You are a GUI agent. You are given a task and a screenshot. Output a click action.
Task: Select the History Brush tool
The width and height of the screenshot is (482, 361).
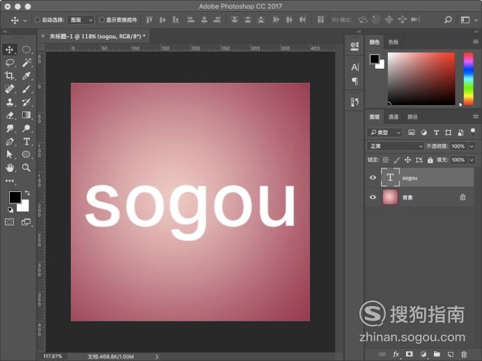coord(26,102)
